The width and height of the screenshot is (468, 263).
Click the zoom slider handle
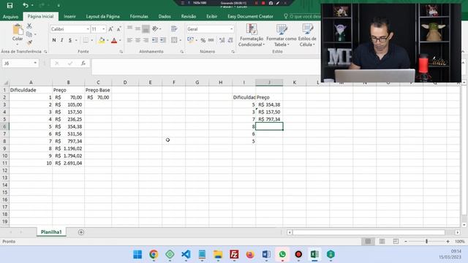[x=426, y=241]
